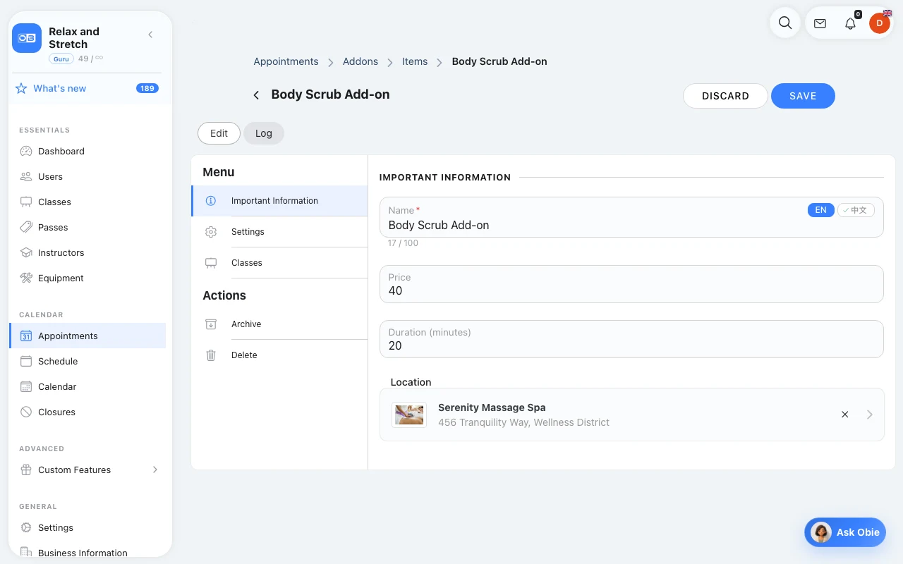Switch to the Edit tab
903x564 pixels.
coord(219,133)
